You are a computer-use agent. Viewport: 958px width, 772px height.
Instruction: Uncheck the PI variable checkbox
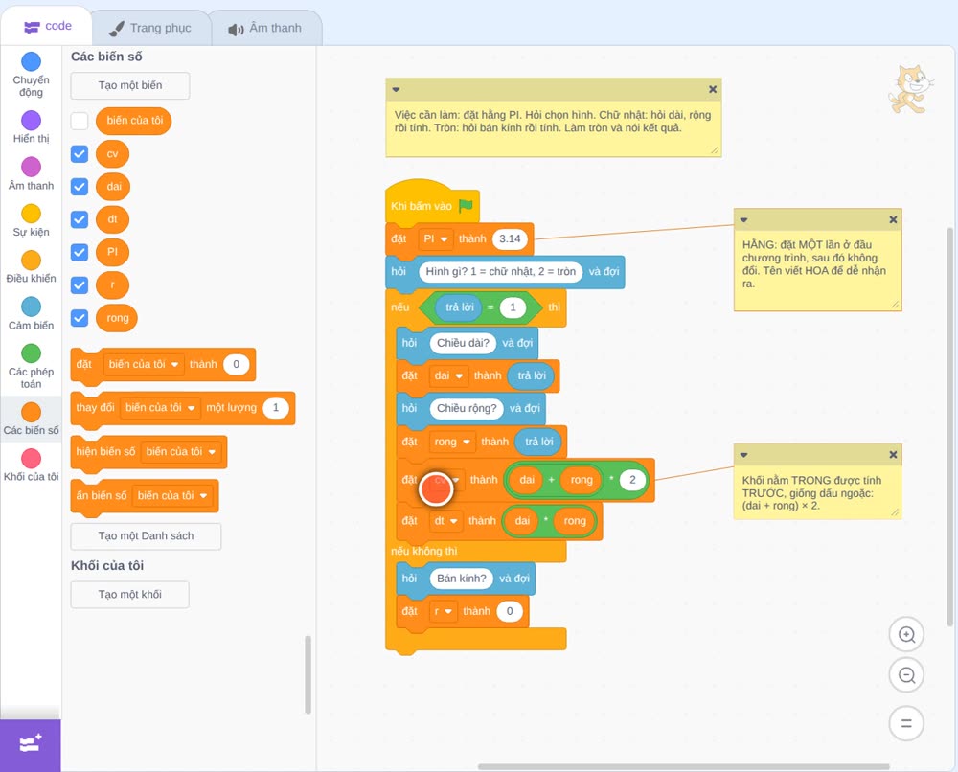(80, 252)
